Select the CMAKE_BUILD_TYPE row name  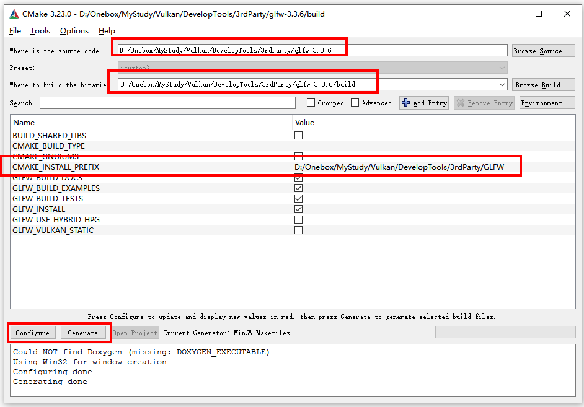(x=48, y=146)
